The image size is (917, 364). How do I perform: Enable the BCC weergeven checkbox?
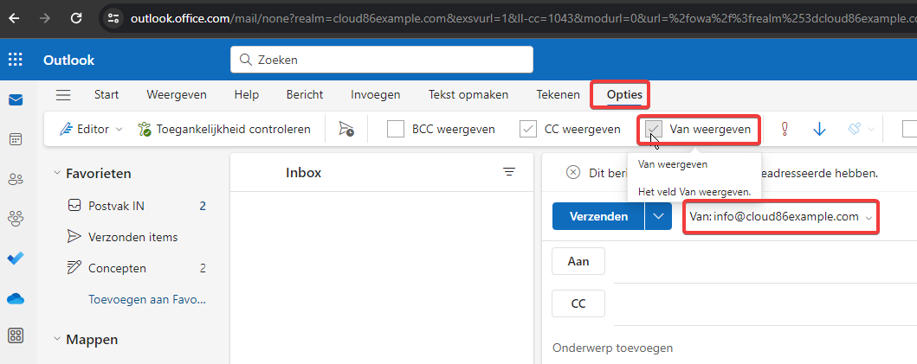396,129
